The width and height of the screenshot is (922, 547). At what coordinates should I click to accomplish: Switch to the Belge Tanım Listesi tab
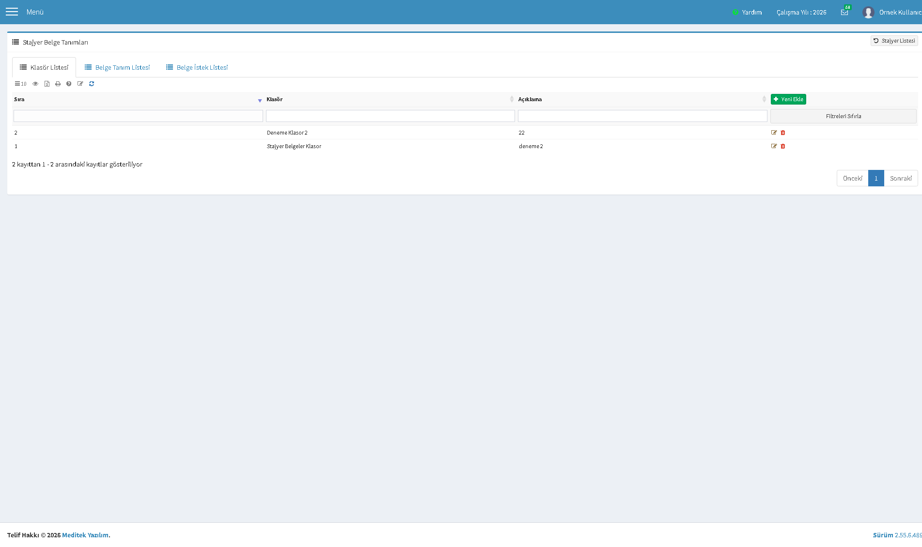click(x=117, y=67)
